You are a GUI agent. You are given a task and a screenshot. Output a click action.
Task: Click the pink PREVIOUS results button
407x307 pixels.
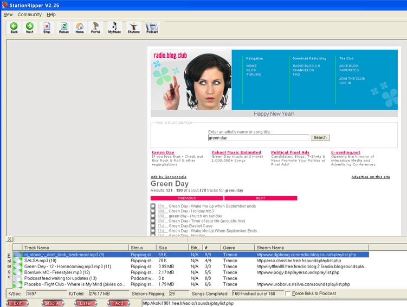click(187, 198)
